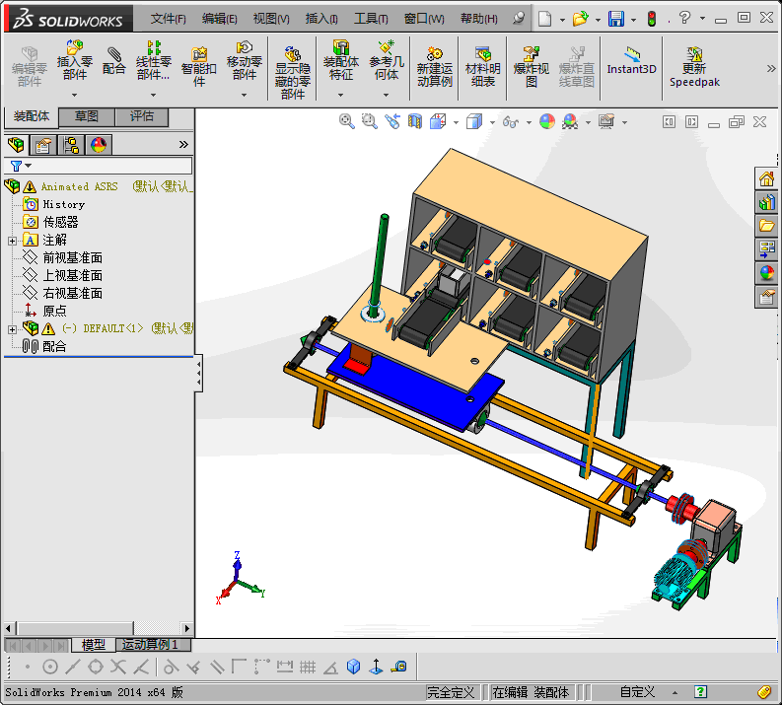The height and width of the screenshot is (705, 782).
Task: Click the Insert Components (插入零部件) icon
Action: tap(74, 60)
